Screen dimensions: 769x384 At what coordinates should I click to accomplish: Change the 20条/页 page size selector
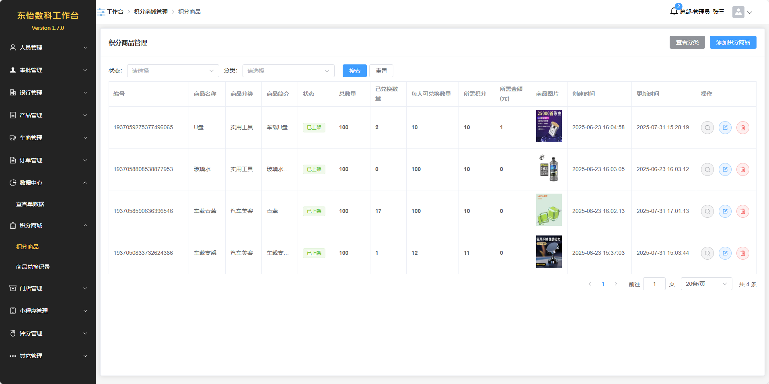coord(706,284)
